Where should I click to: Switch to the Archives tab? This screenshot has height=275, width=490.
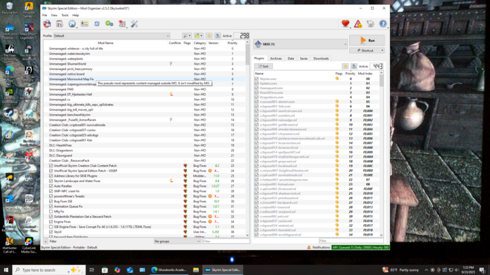pos(276,58)
